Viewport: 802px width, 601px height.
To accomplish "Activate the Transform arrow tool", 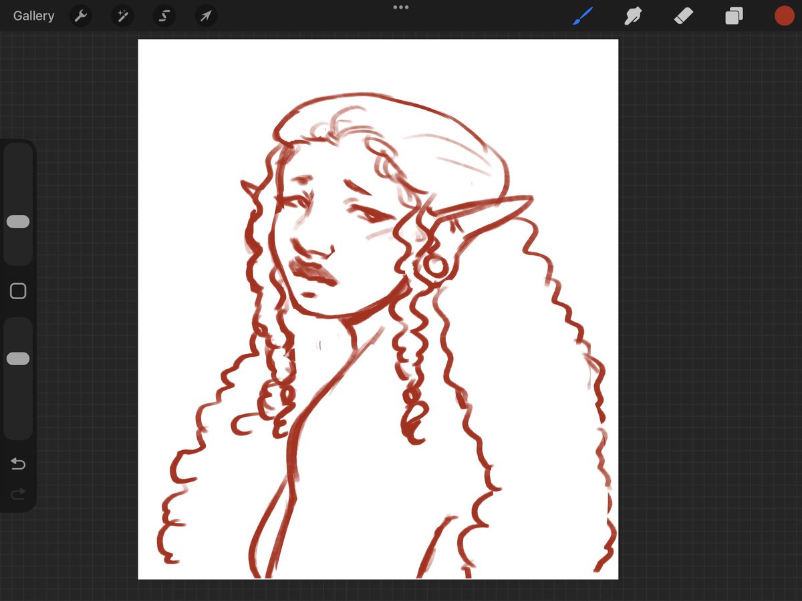I will click(x=206, y=16).
